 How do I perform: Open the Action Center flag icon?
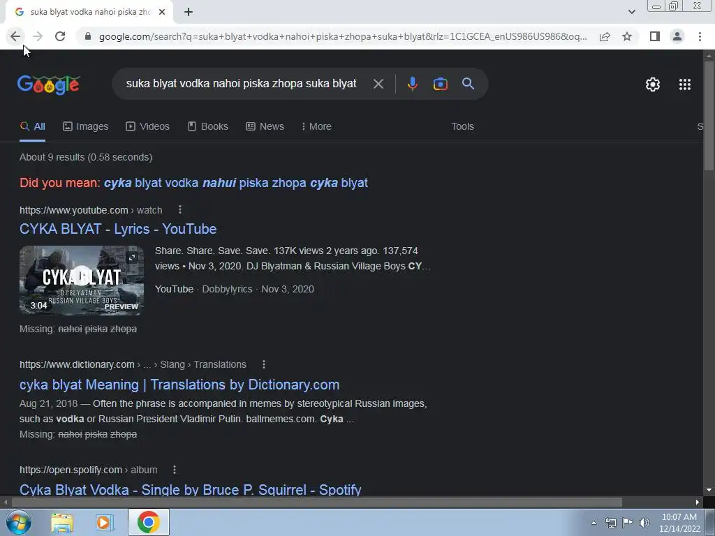[627, 523]
